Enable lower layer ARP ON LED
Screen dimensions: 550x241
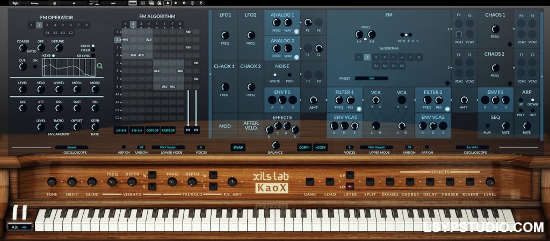click(x=124, y=147)
